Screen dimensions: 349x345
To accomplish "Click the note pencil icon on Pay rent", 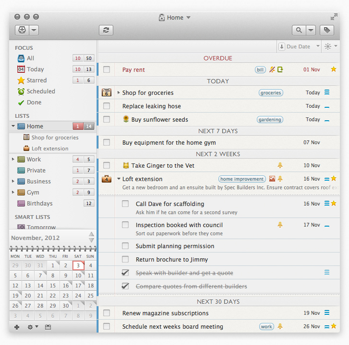I will [272, 69].
